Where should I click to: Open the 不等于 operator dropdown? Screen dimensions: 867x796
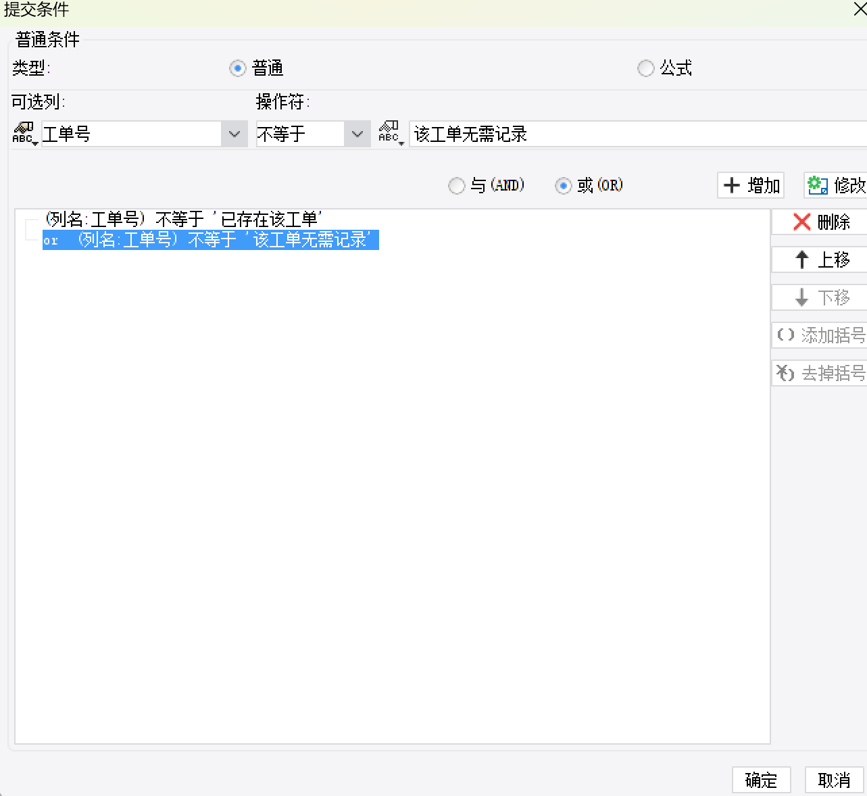(357, 134)
